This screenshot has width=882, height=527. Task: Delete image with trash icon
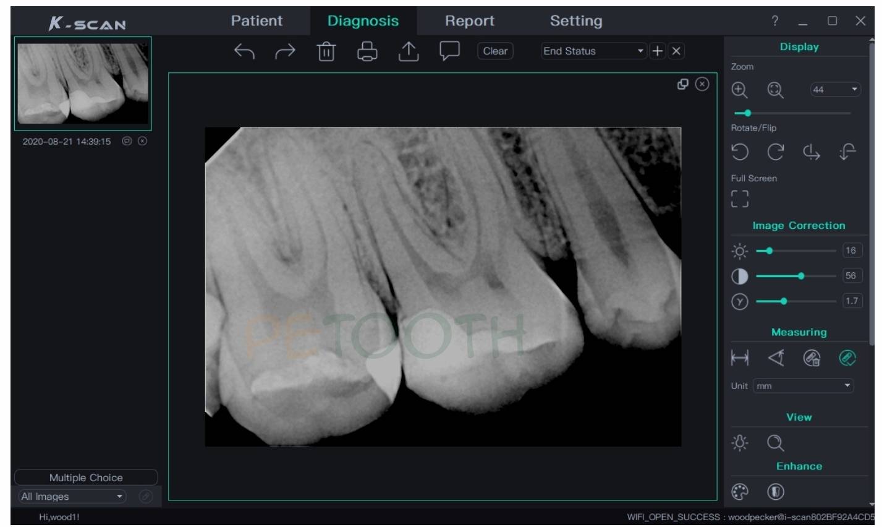[x=326, y=51]
